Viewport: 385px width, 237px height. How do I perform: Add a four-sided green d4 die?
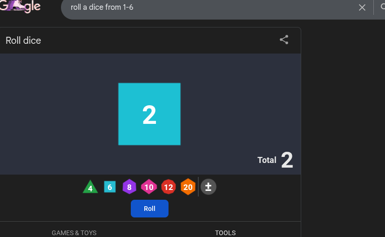tap(90, 187)
